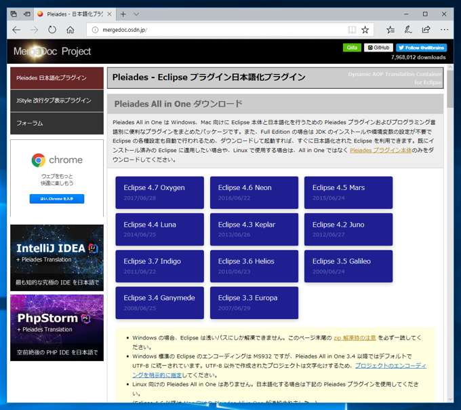Download Eclipse 3.3 Europa

(x=254, y=303)
